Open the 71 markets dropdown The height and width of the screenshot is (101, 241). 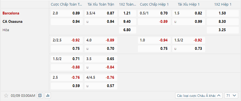click(x=231, y=96)
